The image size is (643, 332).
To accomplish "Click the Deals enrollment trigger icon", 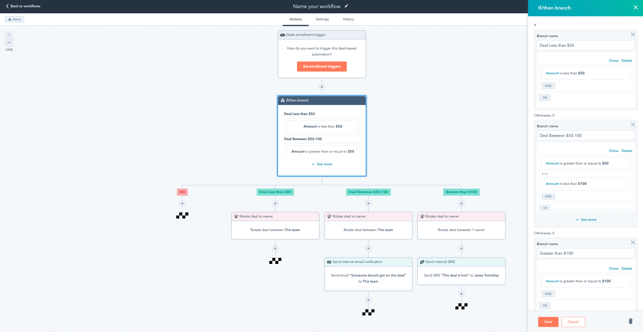I will pyautogui.click(x=282, y=35).
